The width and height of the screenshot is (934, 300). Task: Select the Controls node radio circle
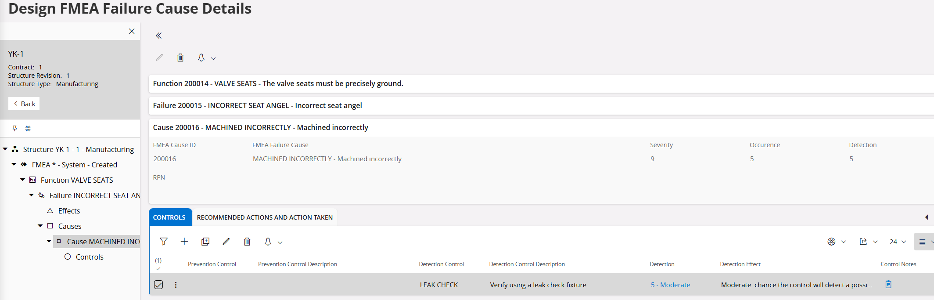point(68,257)
